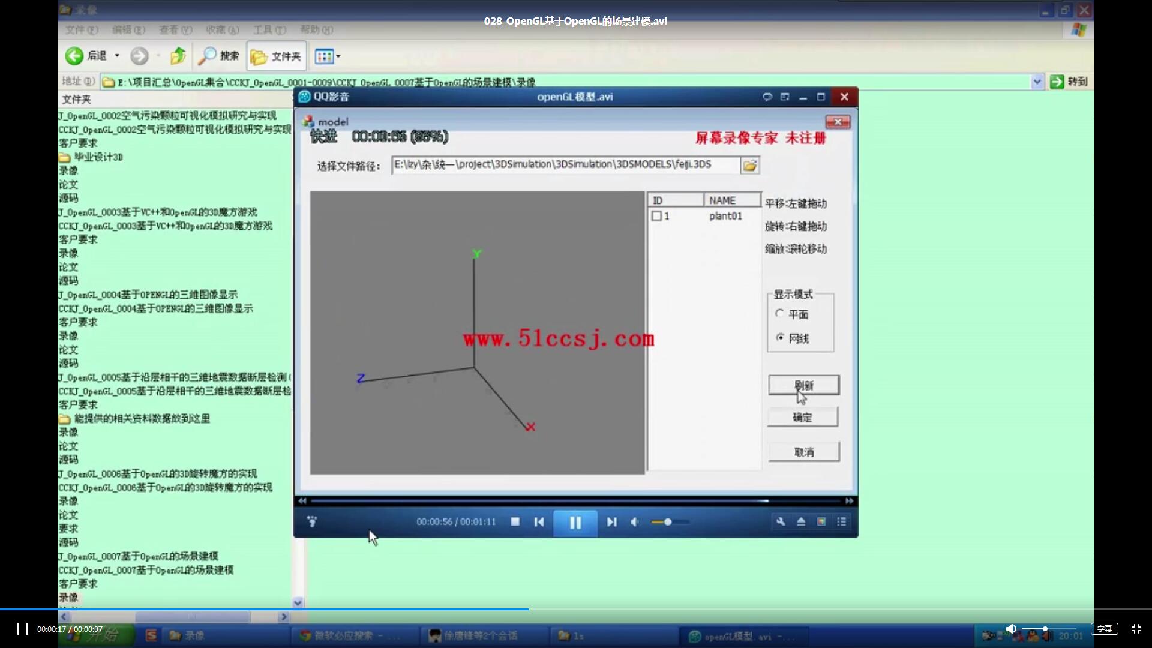Click the QQ影音 titlebar message bubble icon
The image size is (1152, 648).
[x=767, y=97]
